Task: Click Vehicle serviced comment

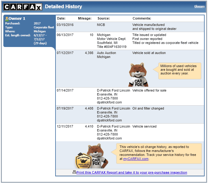Action: pyautogui.click(x=145, y=126)
